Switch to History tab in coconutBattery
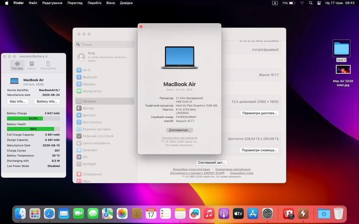 [32, 65]
